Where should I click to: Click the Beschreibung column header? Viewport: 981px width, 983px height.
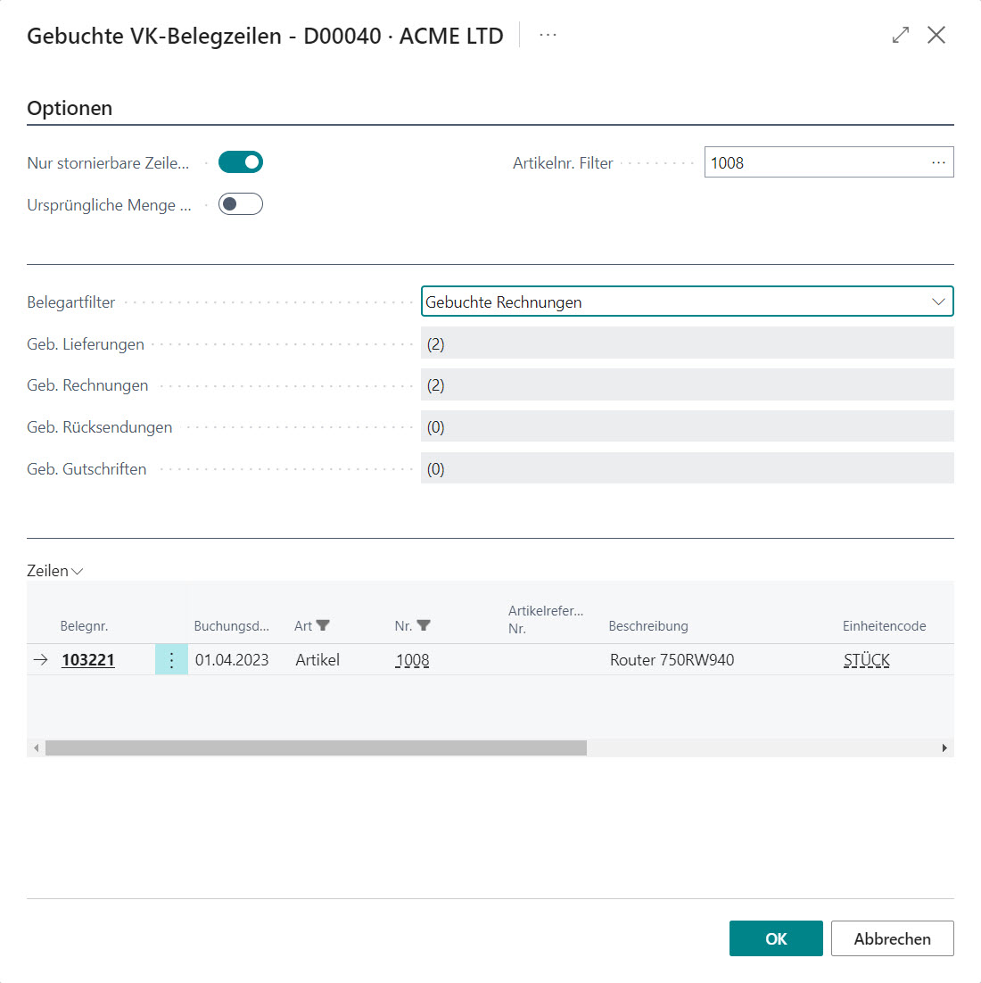click(648, 626)
